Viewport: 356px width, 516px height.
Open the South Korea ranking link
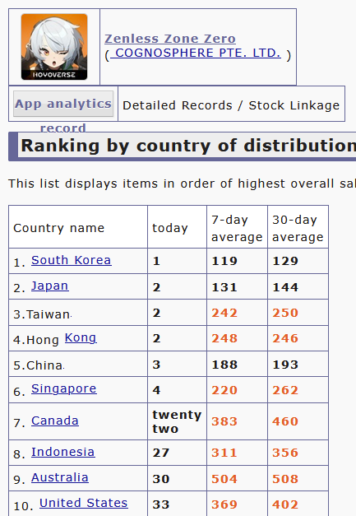click(x=72, y=260)
